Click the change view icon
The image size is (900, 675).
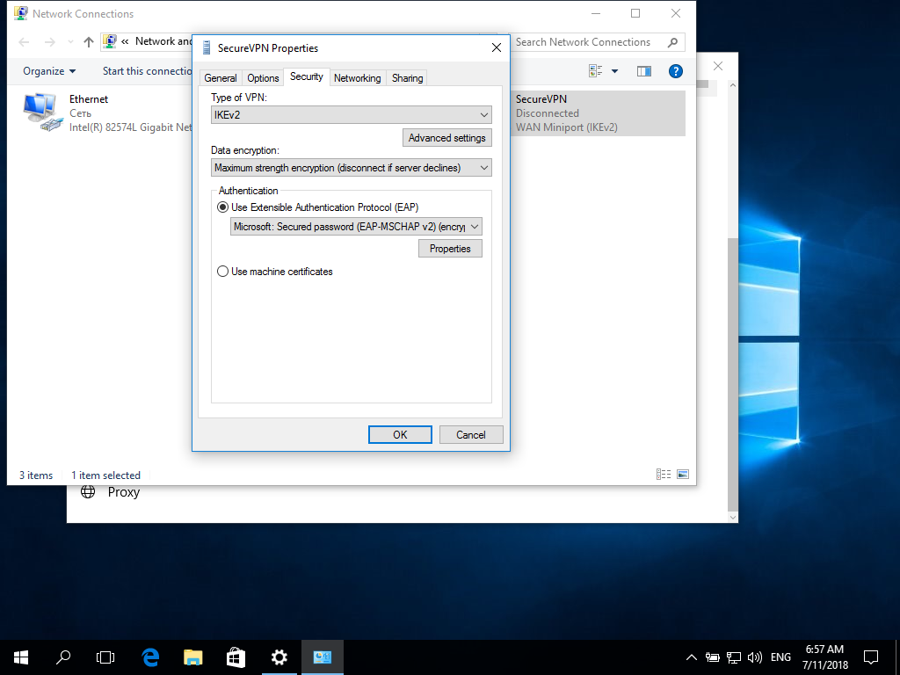point(596,71)
